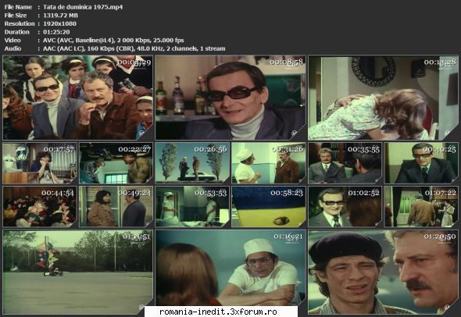Select the frame stamped 00:22:27
Viewport: 461px width, 317px height.
pyautogui.click(x=116, y=163)
